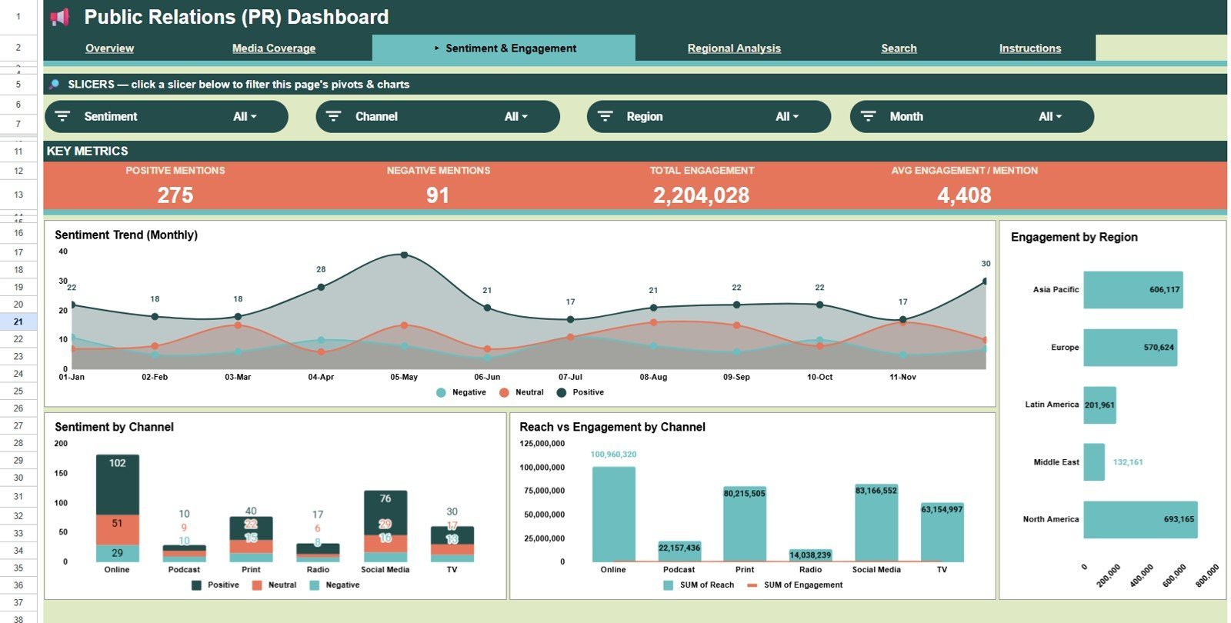Select row header 30

[18, 478]
